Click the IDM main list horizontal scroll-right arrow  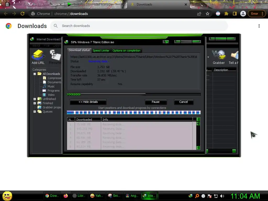[234, 151]
